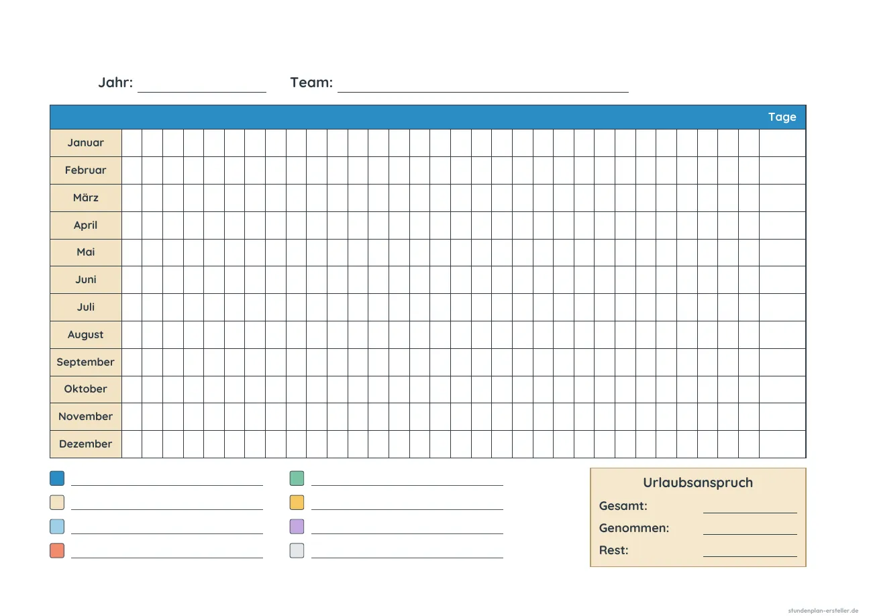
Task: Select the beige legend swatch
Action: tap(57, 503)
